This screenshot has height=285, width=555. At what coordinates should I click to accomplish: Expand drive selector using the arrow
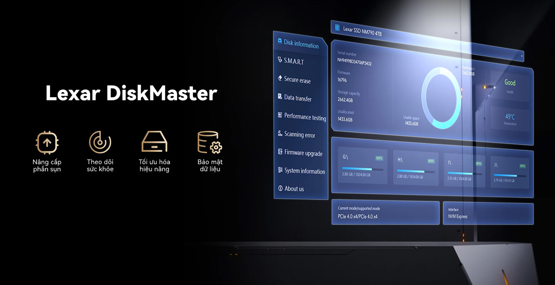coord(522,56)
